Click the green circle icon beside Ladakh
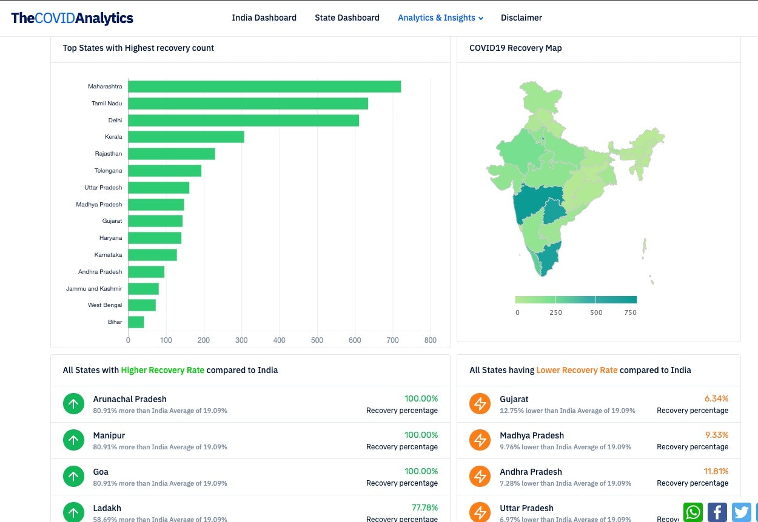 pyautogui.click(x=73, y=512)
